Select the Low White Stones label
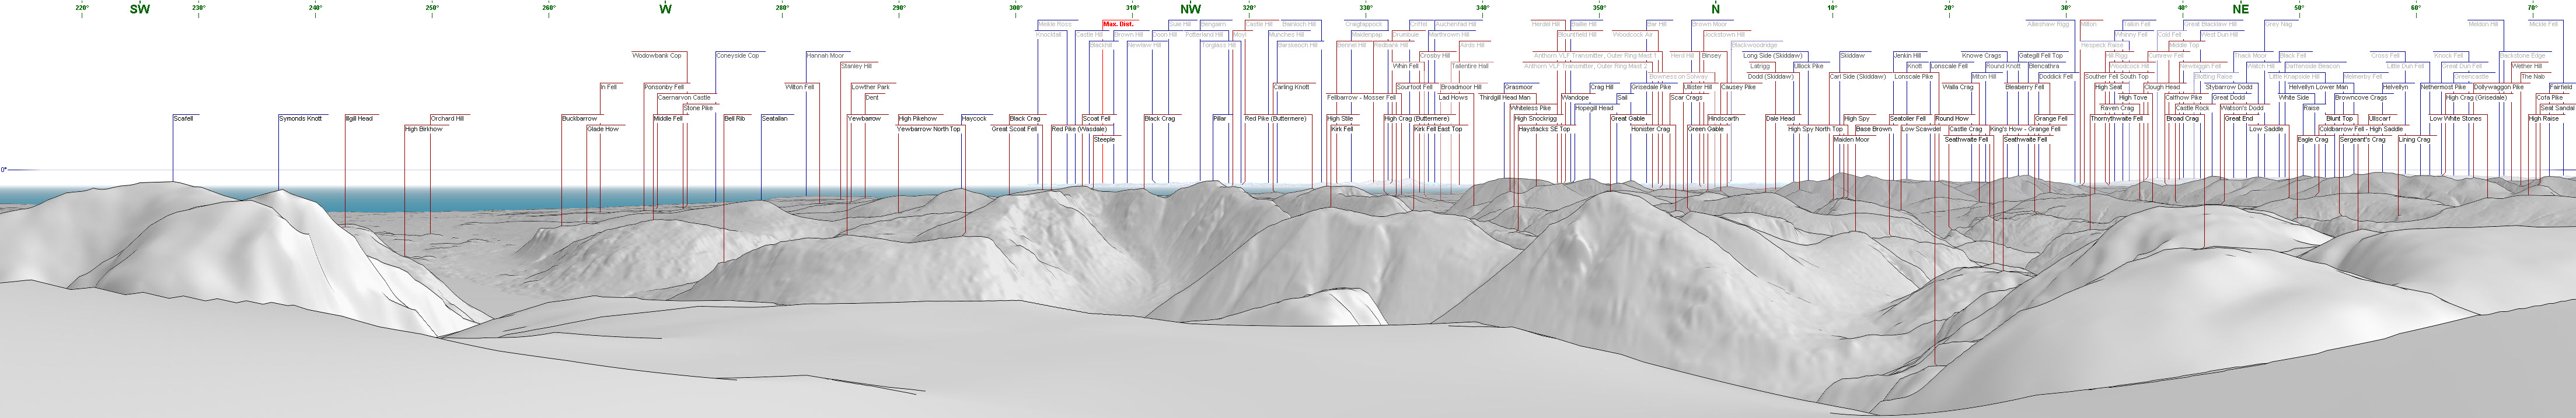 (2455, 119)
